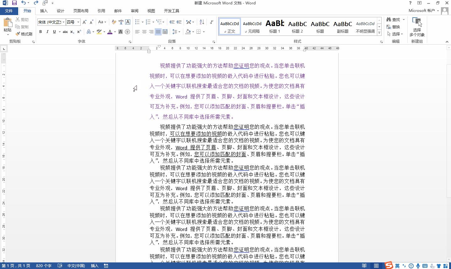Toggle Insert (插入) overtype mode in status bar
Screen dimensions: 451x269
click(x=94, y=266)
